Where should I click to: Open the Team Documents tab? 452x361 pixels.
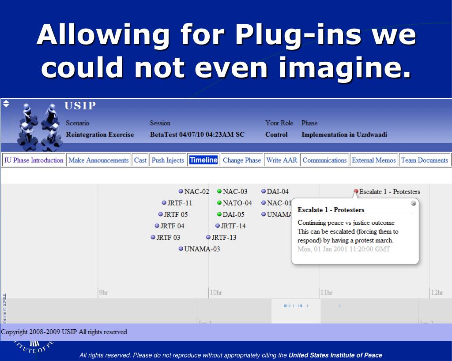[424, 160]
